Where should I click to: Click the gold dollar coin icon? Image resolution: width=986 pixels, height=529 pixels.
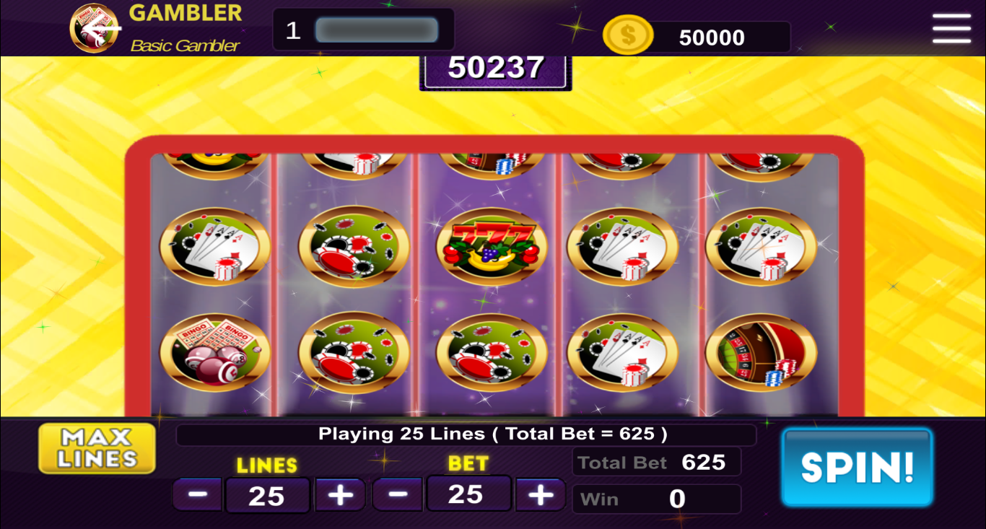628,35
